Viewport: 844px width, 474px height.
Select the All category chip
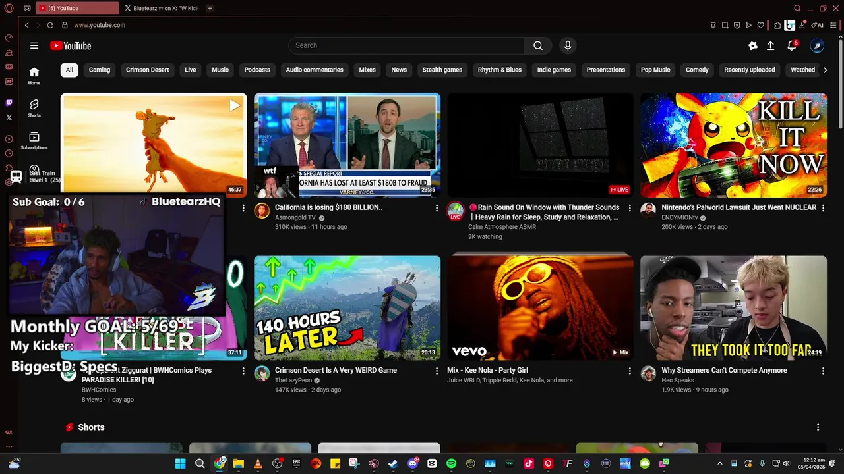click(x=69, y=70)
